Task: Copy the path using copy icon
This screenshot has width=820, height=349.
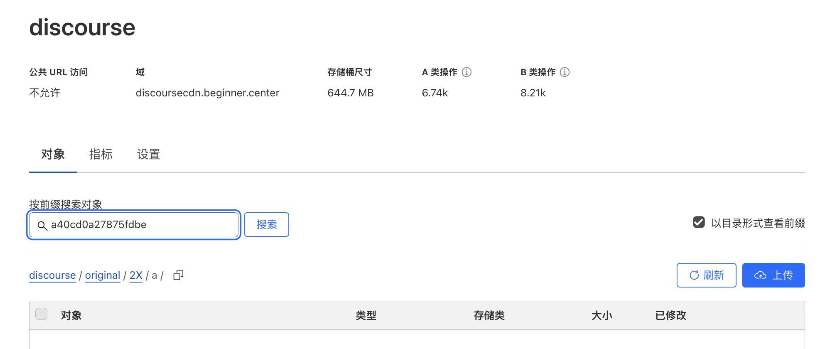Action: point(178,275)
